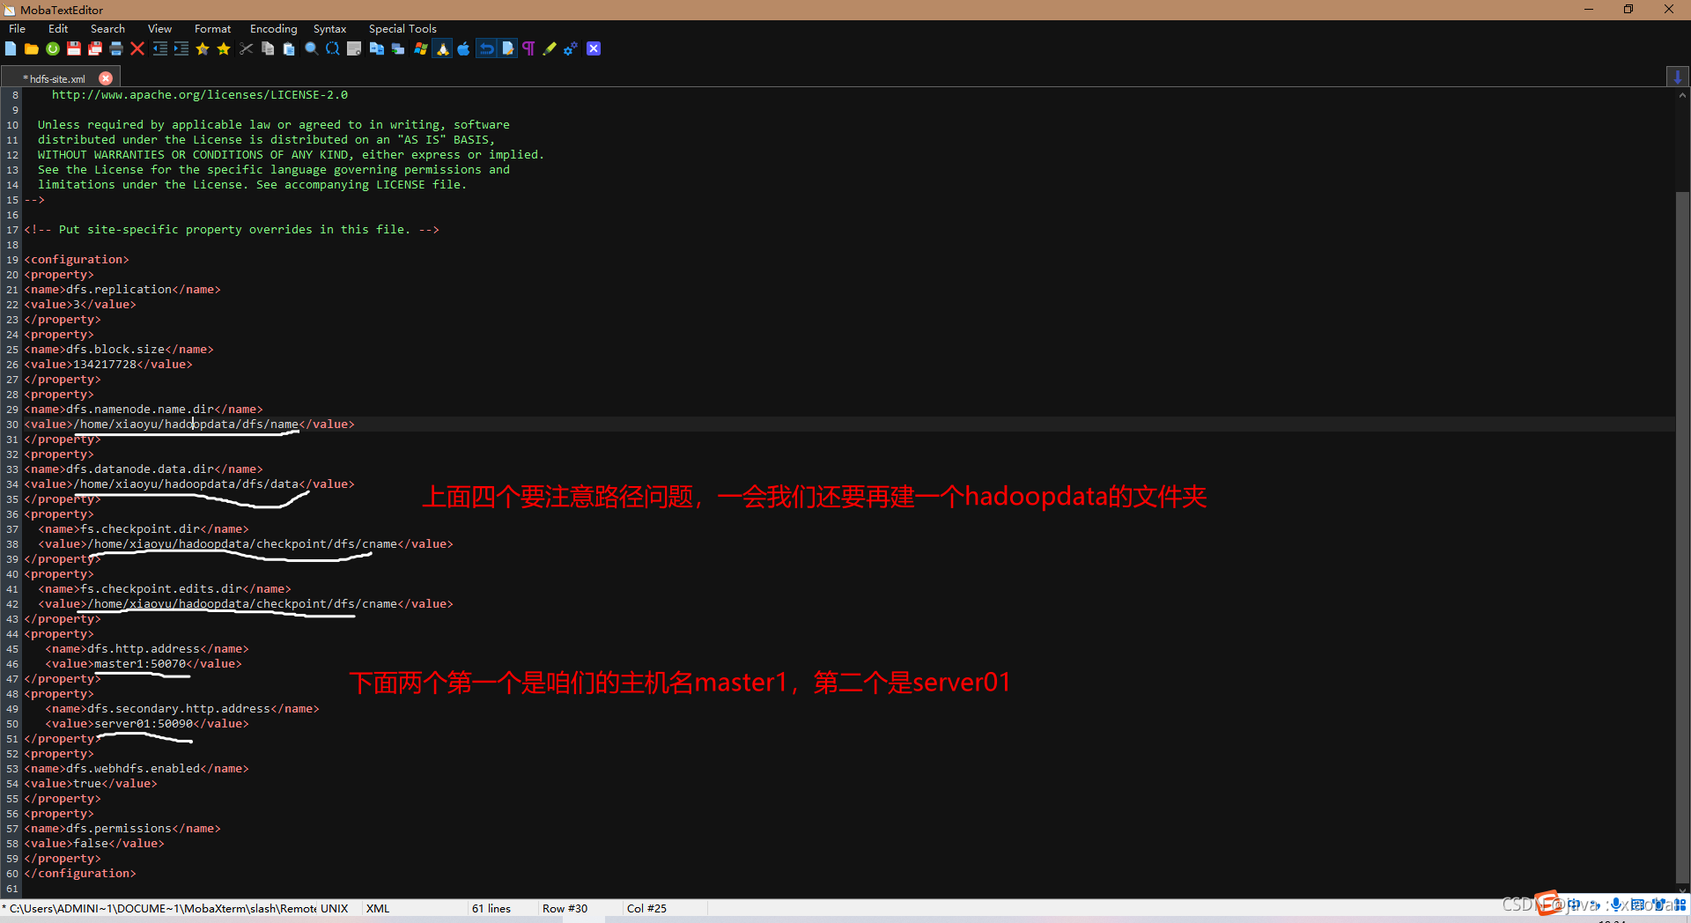Click '61 lines' in status bar
1691x923 pixels.
pyautogui.click(x=491, y=908)
